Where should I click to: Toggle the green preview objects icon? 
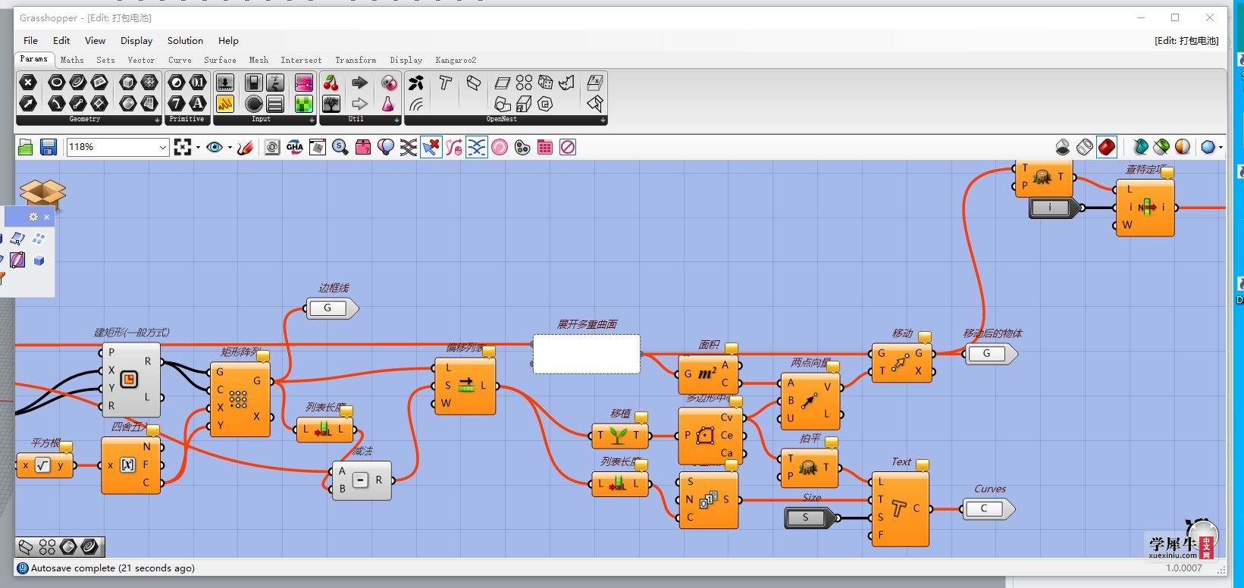coord(1161,147)
